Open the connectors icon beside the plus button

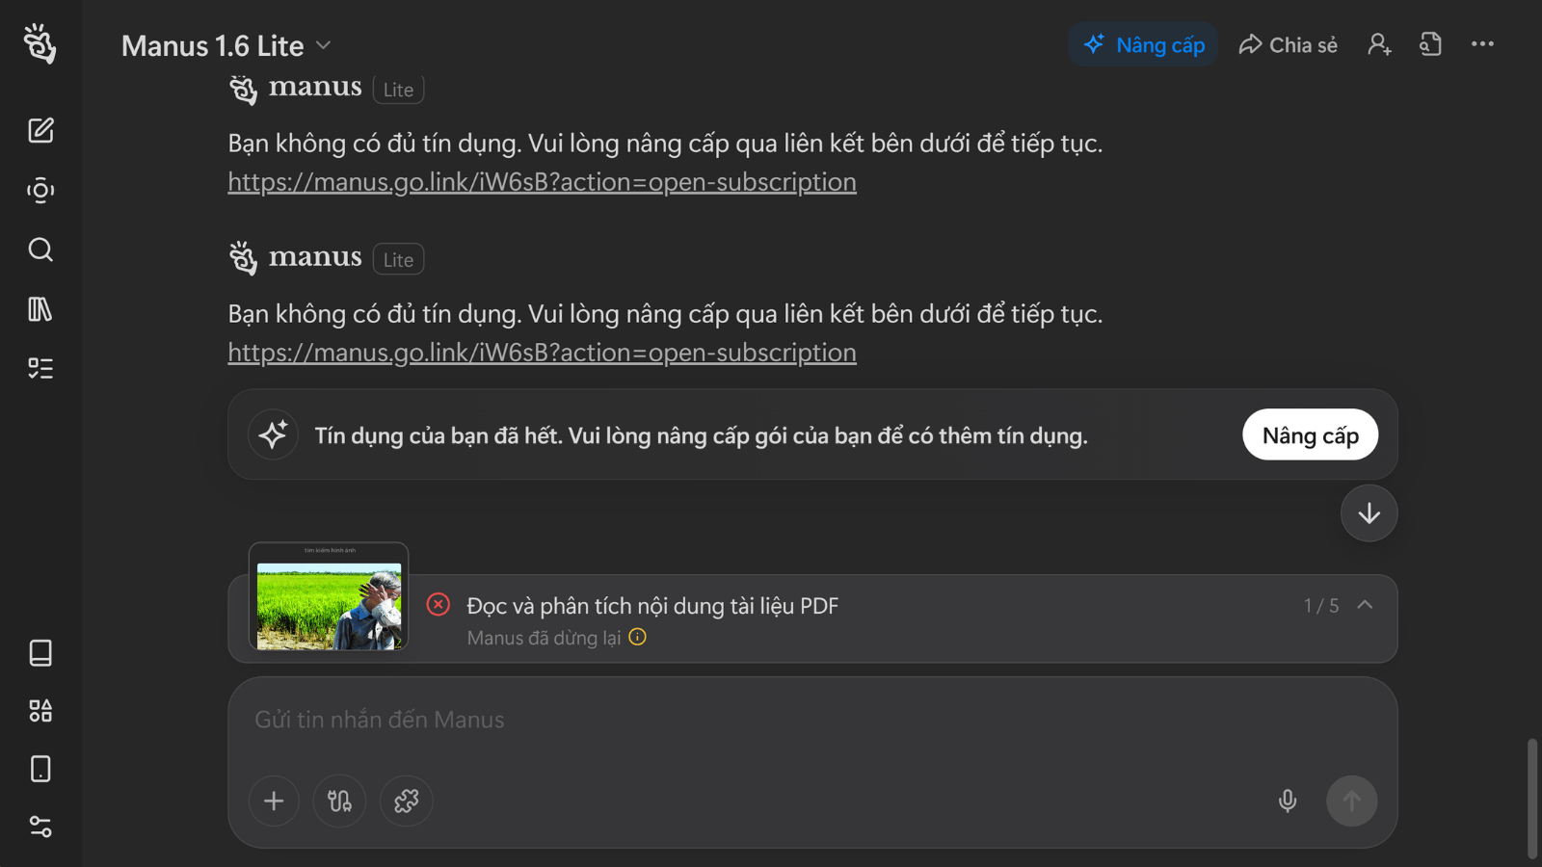pos(339,801)
